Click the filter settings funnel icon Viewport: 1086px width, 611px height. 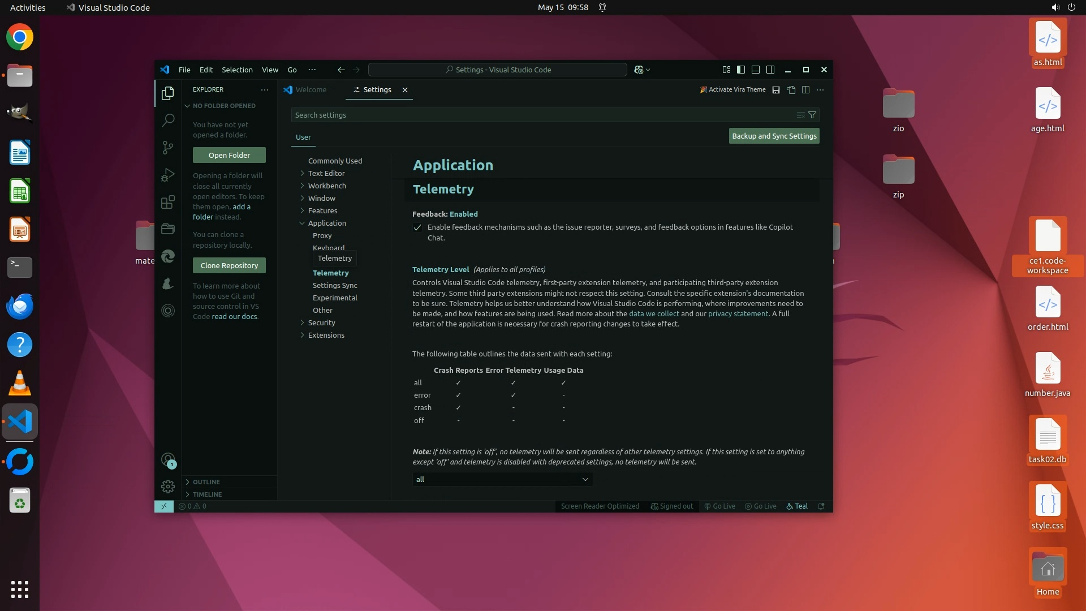pos(812,115)
